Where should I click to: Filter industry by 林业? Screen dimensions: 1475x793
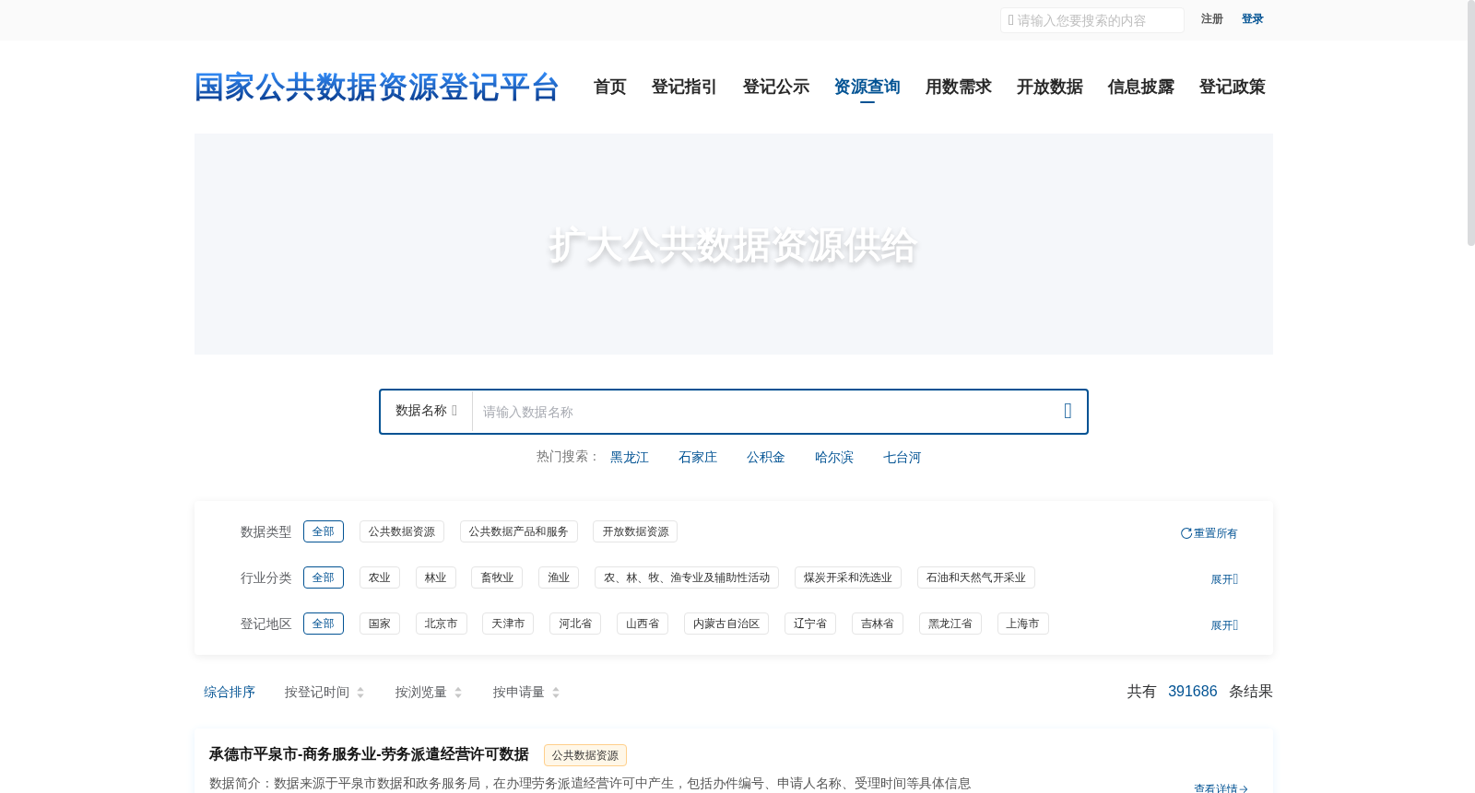tap(436, 577)
